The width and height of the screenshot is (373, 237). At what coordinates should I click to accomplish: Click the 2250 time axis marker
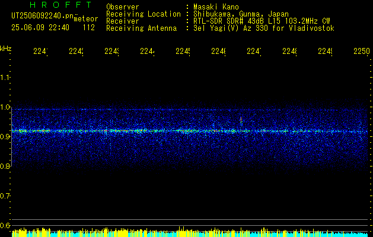click(362, 52)
